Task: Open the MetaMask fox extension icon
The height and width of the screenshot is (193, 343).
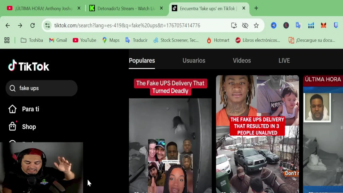Action: [x=323, y=25]
